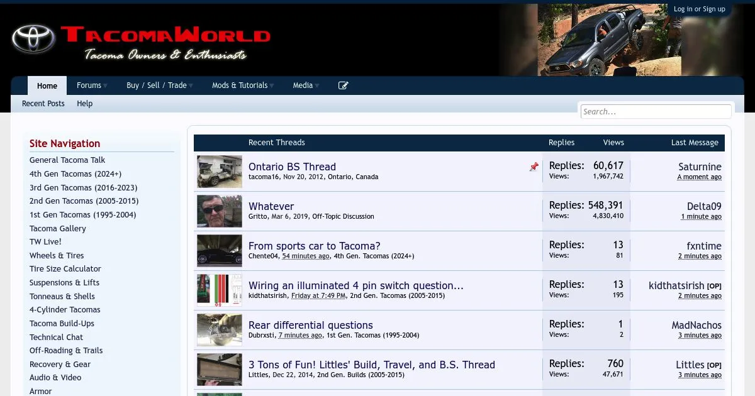755x396 pixels.
Task: Open the Whatever thread avatar thumbnail
Action: 220,211
